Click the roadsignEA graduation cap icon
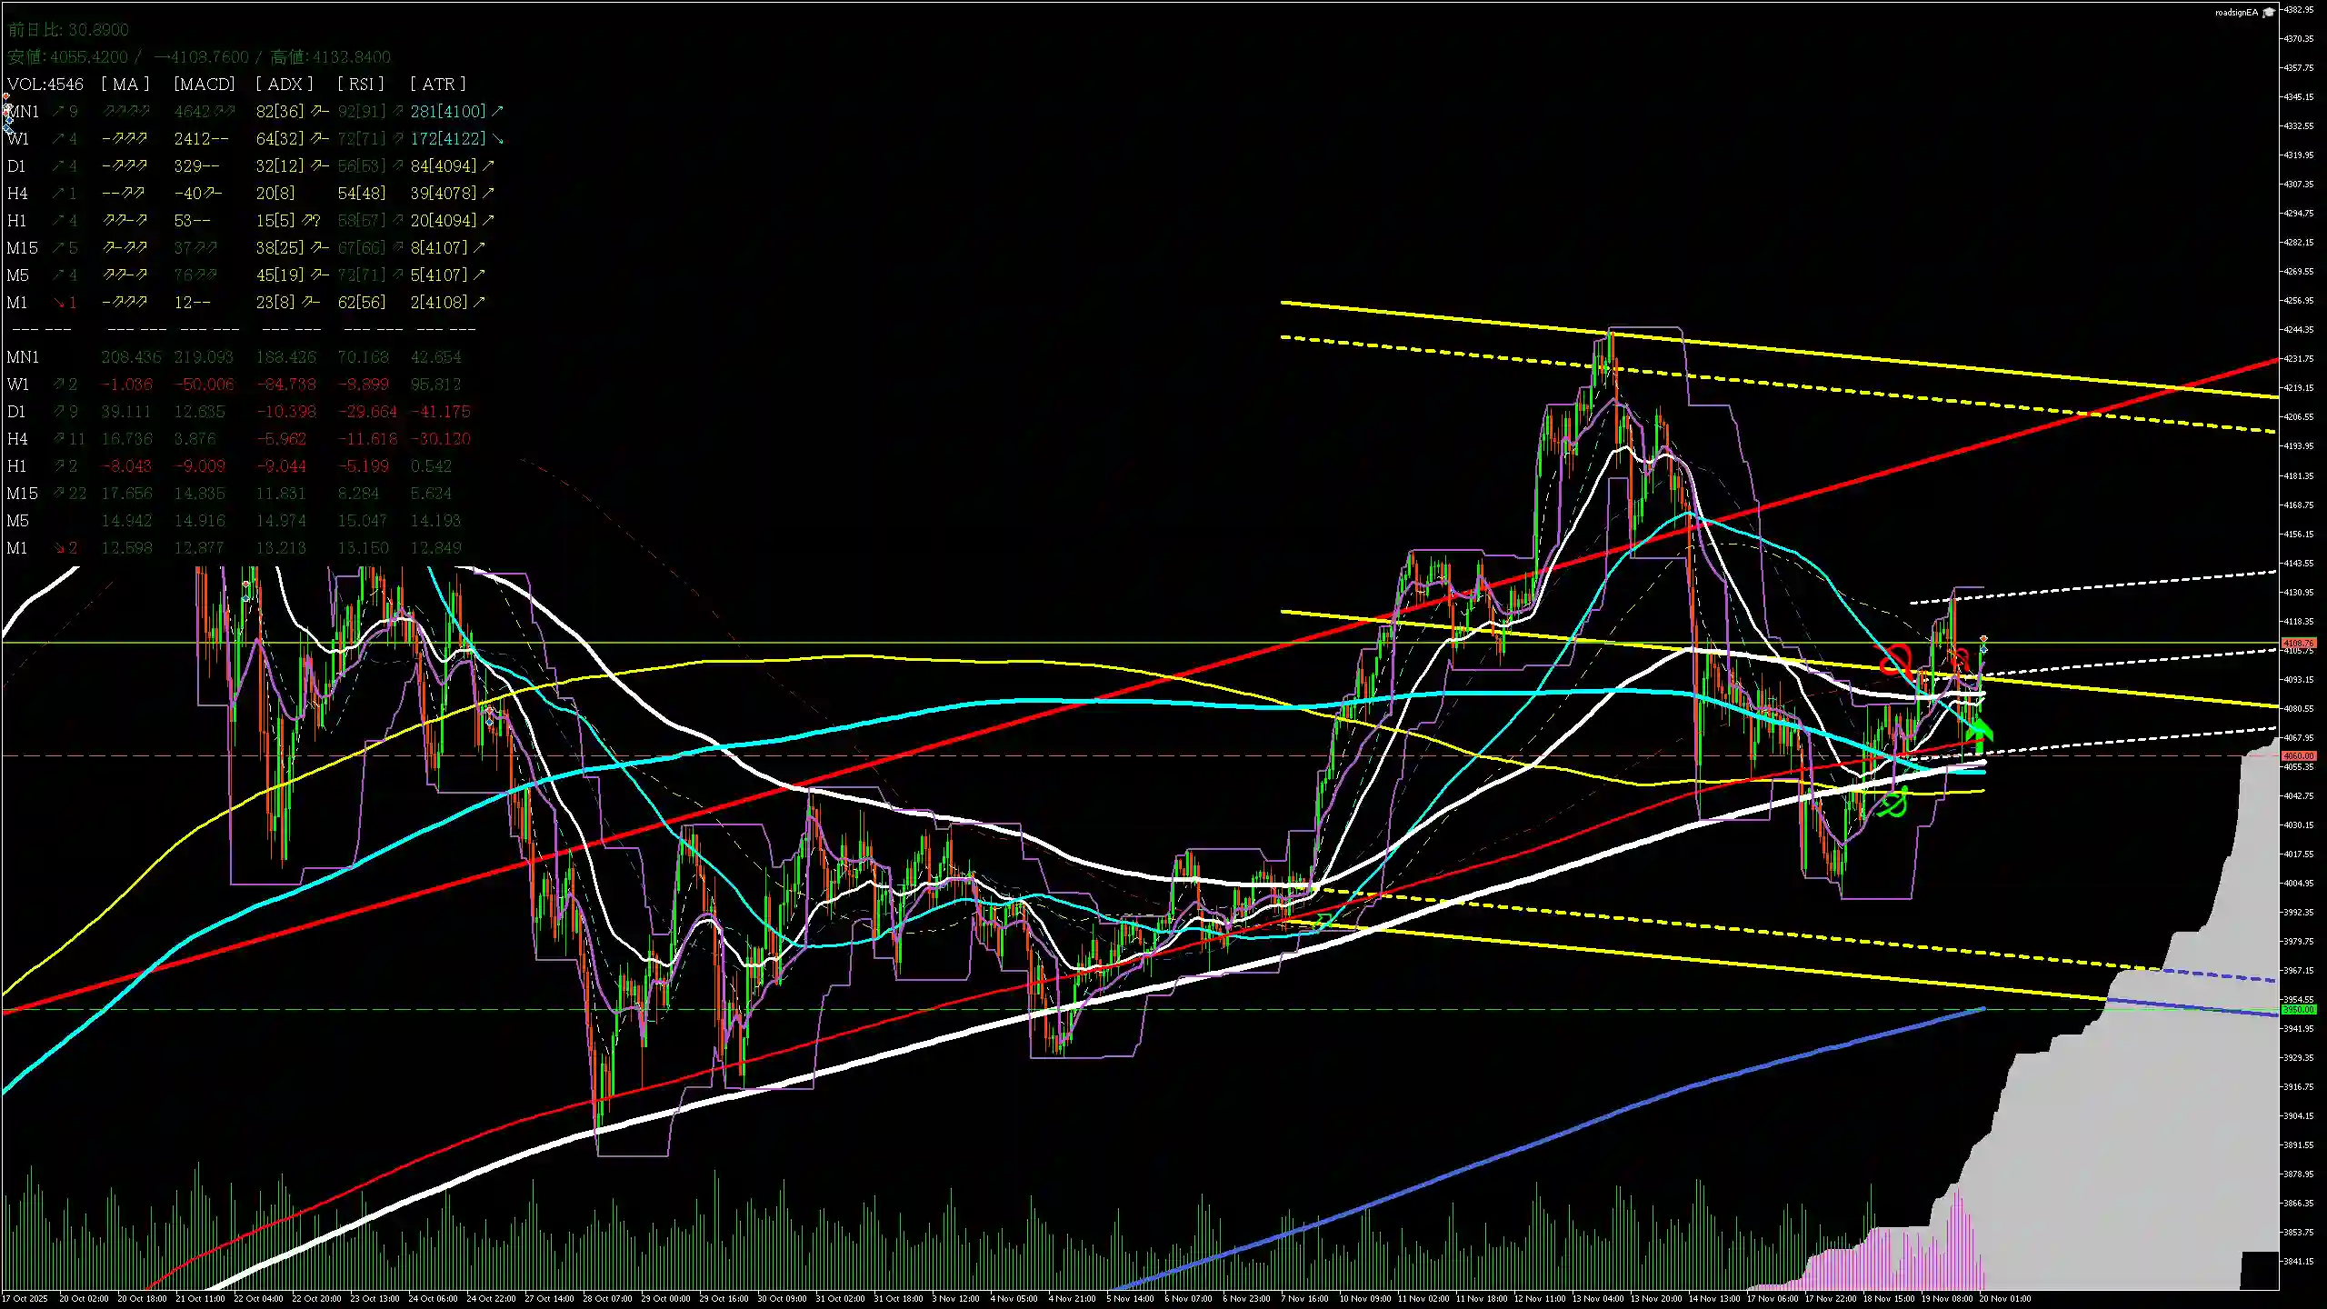The height and width of the screenshot is (1309, 2327). (2269, 12)
